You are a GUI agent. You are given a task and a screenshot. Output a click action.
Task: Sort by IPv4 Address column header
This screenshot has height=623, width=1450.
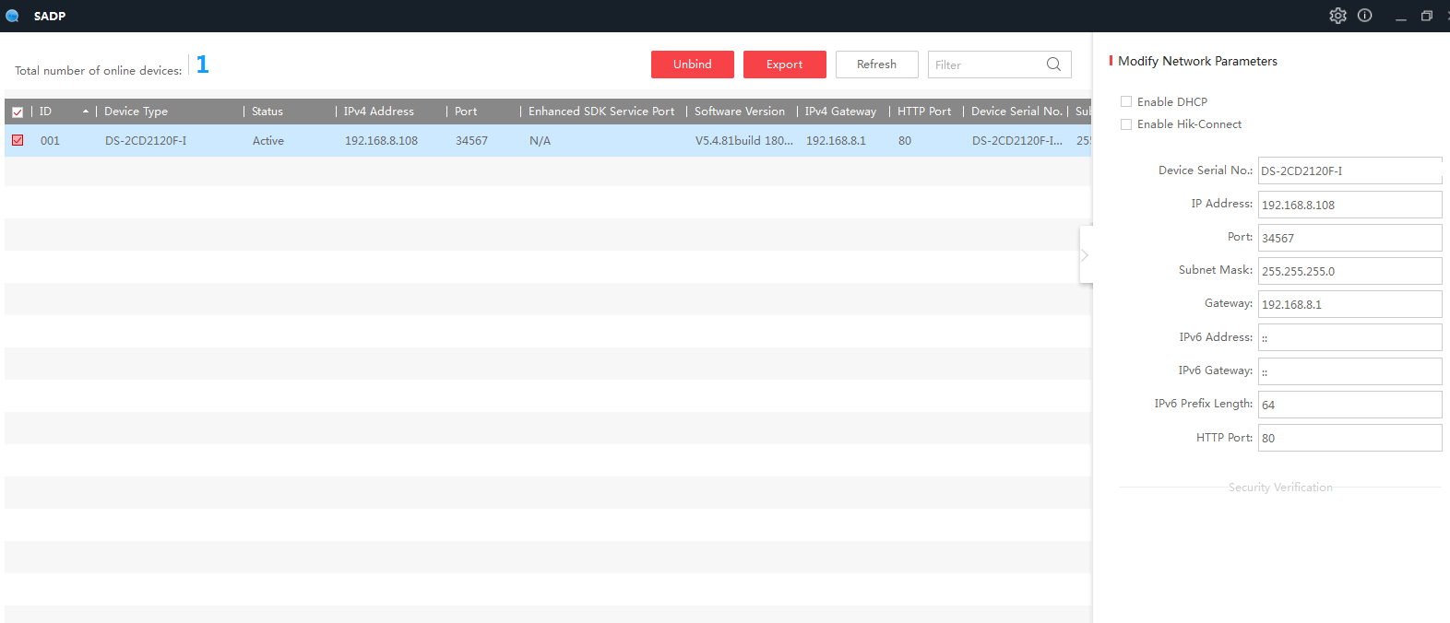click(391, 112)
